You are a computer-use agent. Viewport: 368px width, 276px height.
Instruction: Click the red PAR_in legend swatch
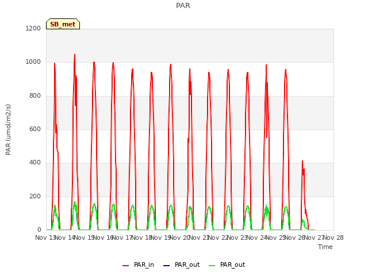[125, 266]
